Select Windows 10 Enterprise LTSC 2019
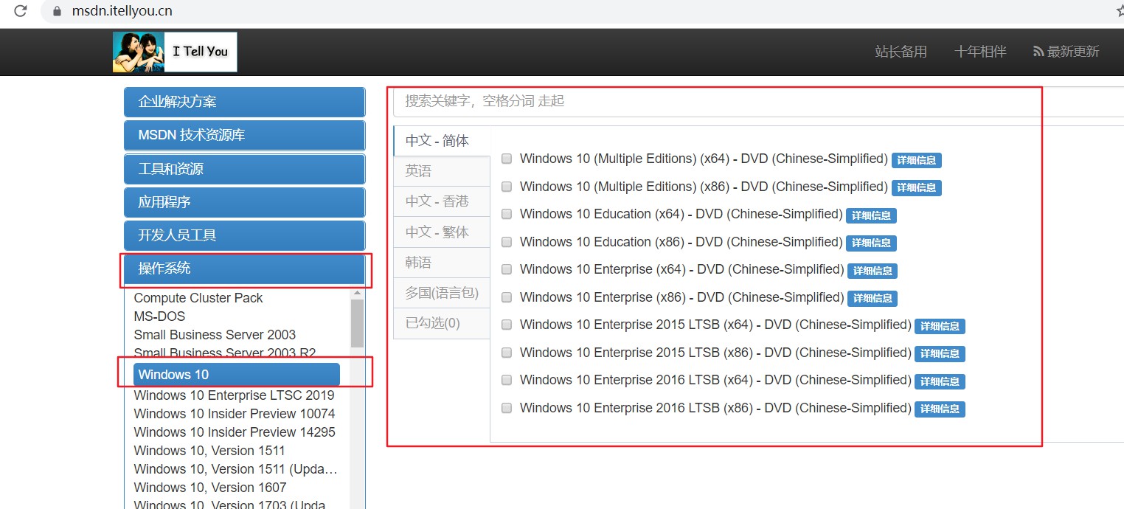This screenshot has width=1124, height=509. click(234, 395)
